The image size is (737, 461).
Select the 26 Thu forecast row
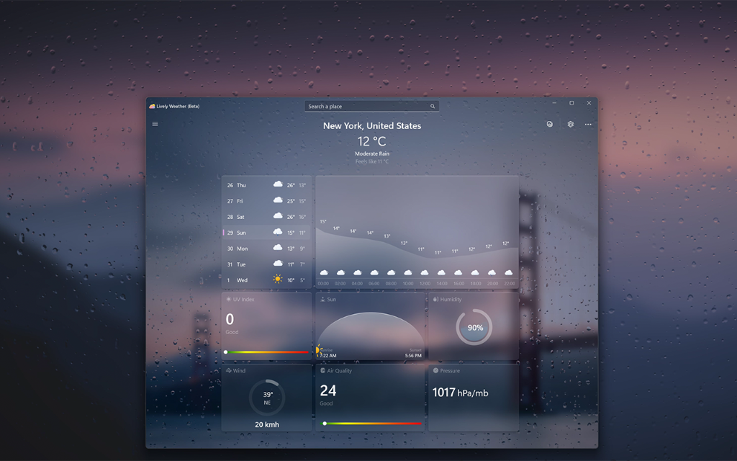pyautogui.click(x=266, y=185)
